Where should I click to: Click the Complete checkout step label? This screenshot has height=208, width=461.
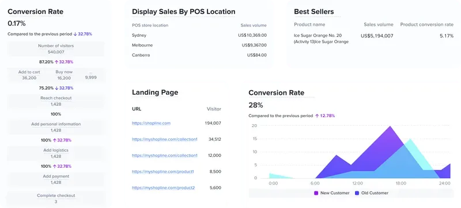coord(56,195)
